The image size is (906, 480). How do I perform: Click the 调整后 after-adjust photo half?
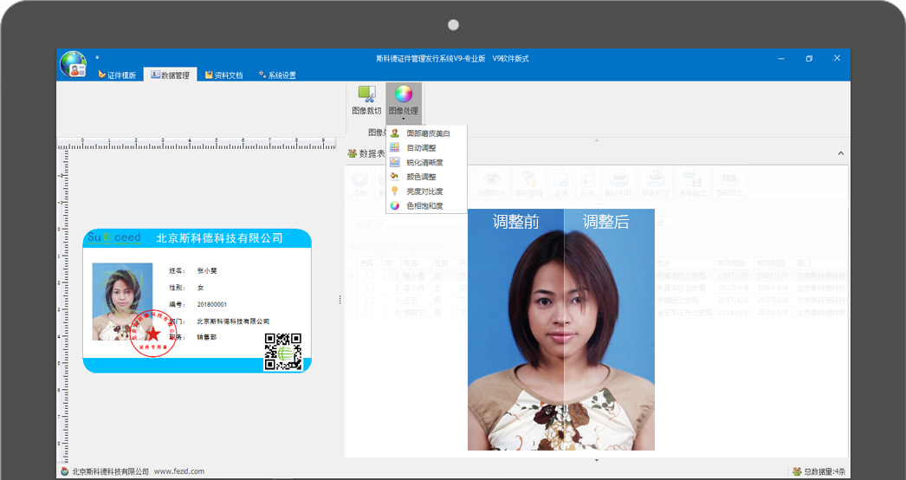tap(609, 329)
